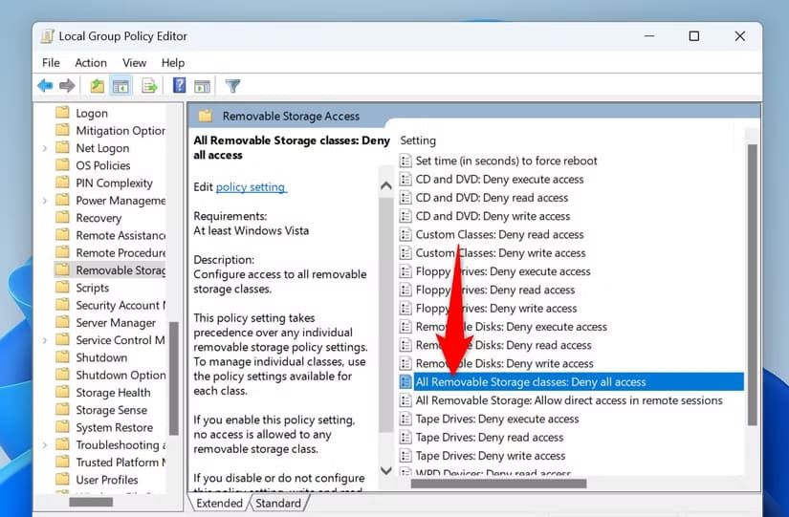Viewport: 789px width, 517px height.
Task: Toggle the Show/Hide Console Tree icon
Action: point(121,86)
